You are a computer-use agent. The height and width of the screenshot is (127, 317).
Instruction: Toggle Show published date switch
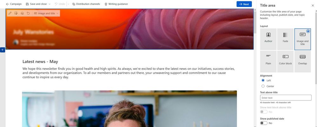tap(264, 123)
